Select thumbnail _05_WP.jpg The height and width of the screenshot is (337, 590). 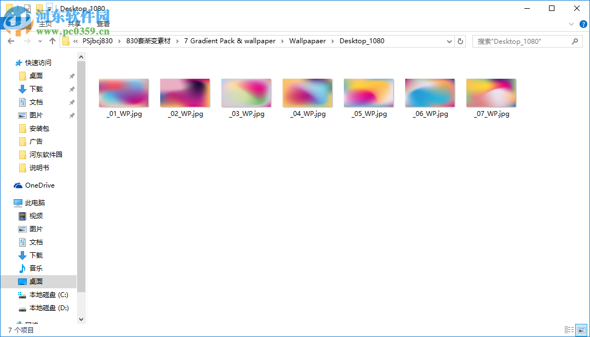[369, 92]
